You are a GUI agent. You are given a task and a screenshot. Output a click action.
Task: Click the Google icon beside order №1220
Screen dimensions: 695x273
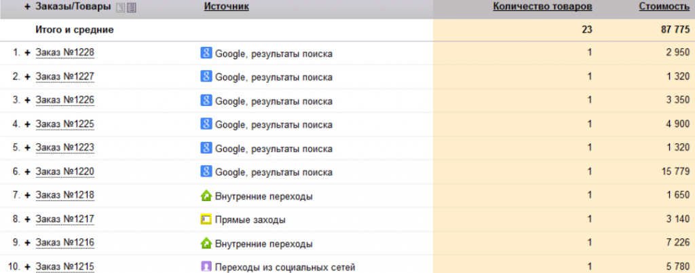pyautogui.click(x=206, y=171)
